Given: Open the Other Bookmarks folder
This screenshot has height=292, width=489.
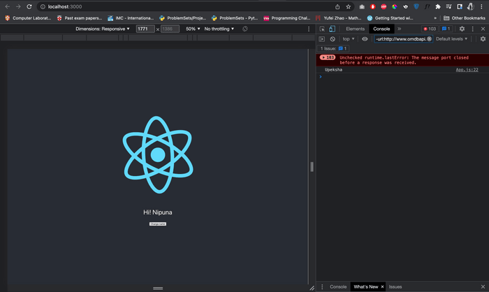Looking at the screenshot, I should click(465, 18).
